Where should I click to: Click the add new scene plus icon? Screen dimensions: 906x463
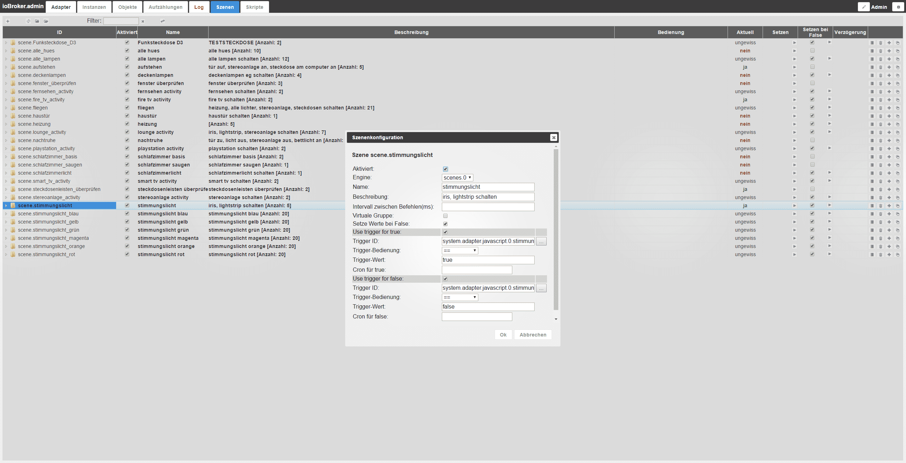(x=8, y=21)
